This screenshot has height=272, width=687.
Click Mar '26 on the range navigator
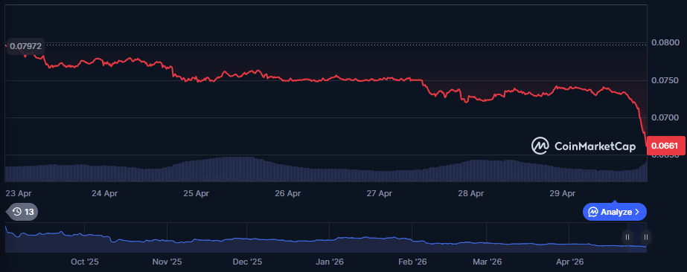click(487, 262)
